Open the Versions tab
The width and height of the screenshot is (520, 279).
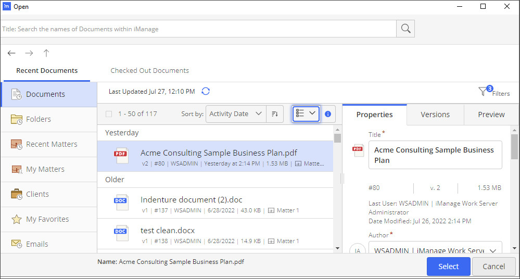(435, 115)
